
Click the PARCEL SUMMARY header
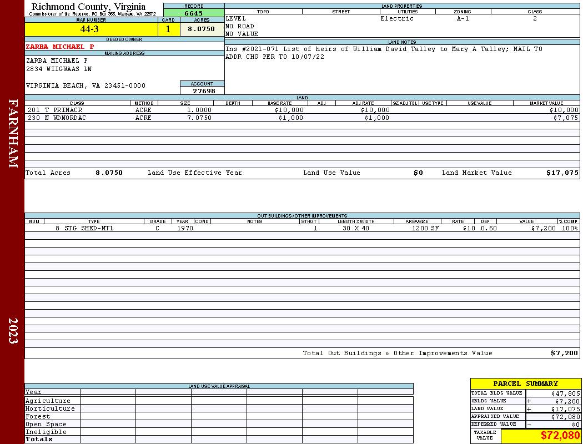click(x=525, y=384)
